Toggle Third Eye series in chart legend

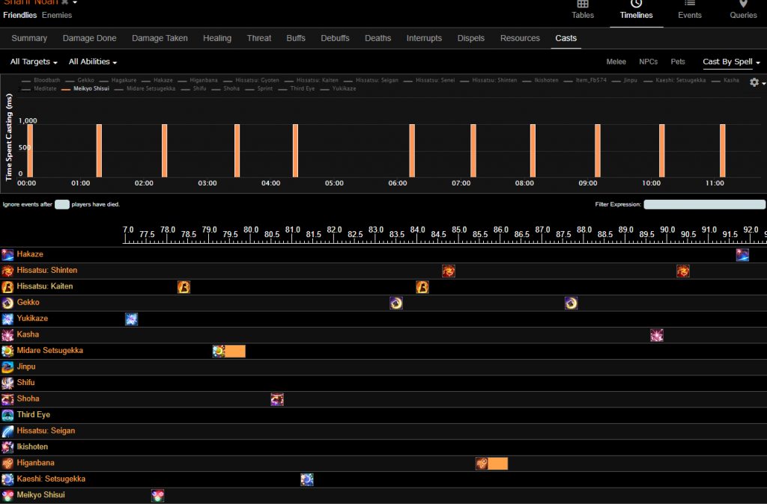[x=297, y=88]
